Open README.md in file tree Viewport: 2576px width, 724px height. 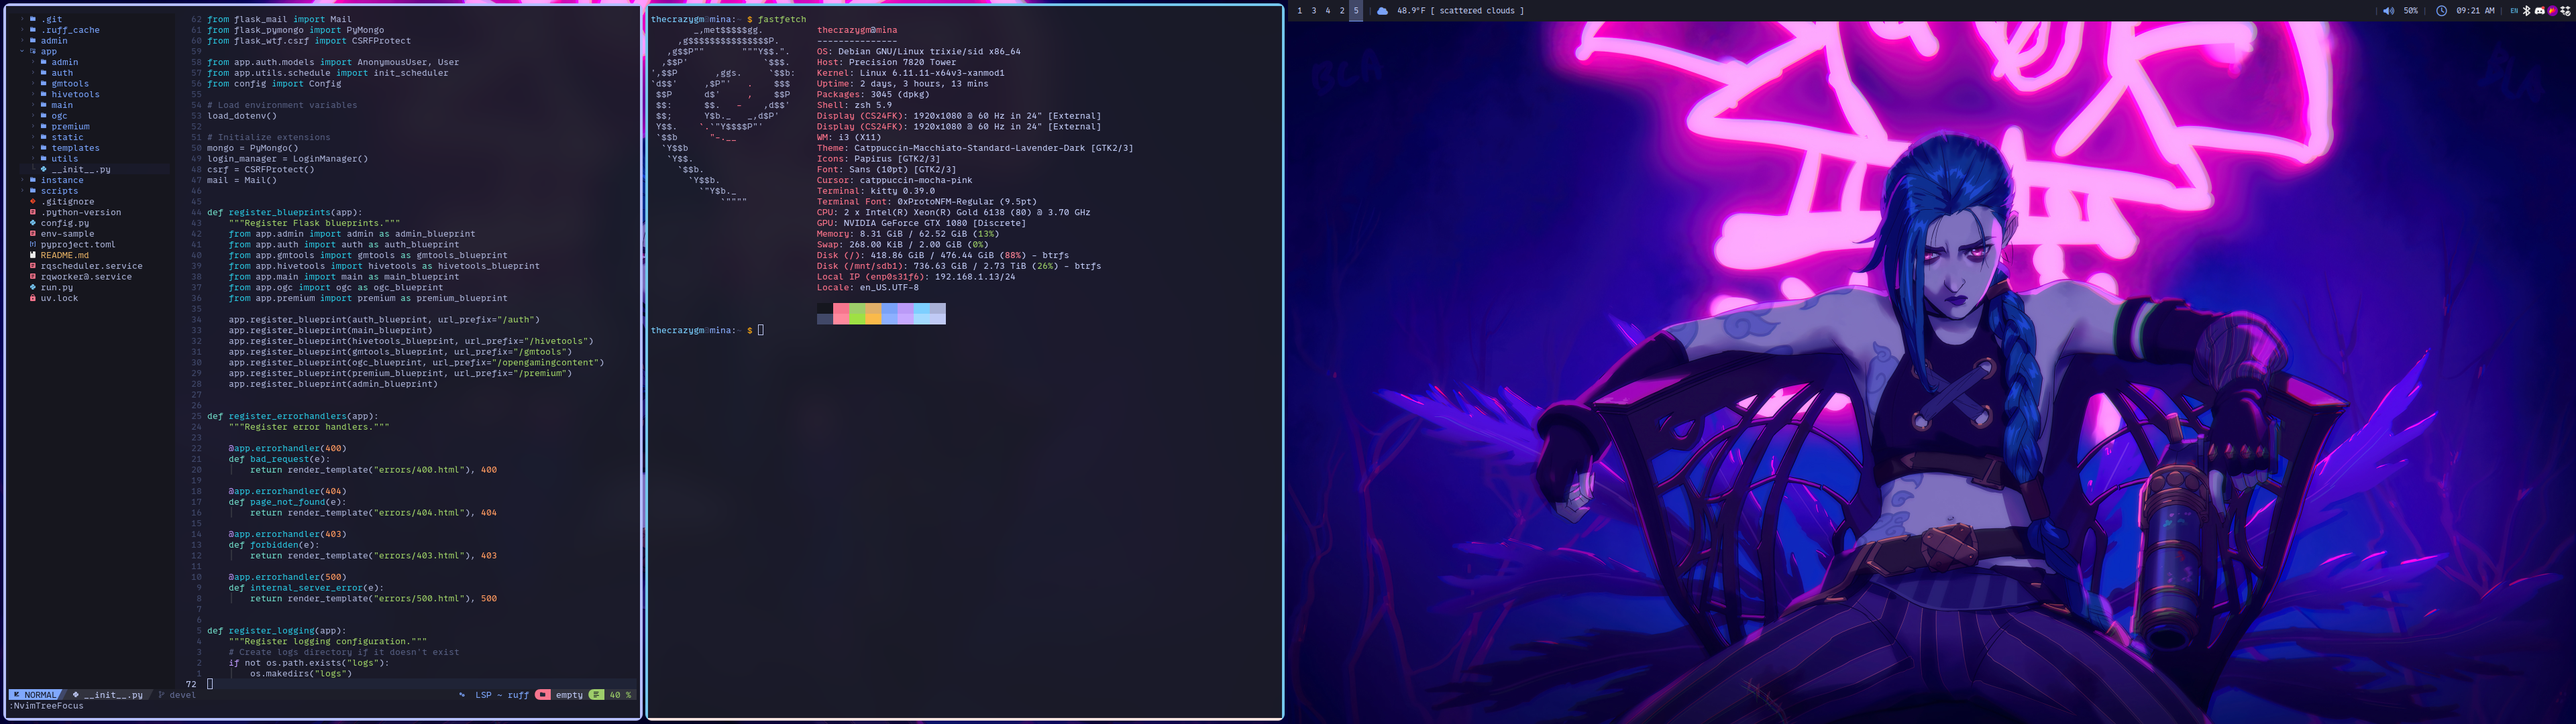(64, 255)
